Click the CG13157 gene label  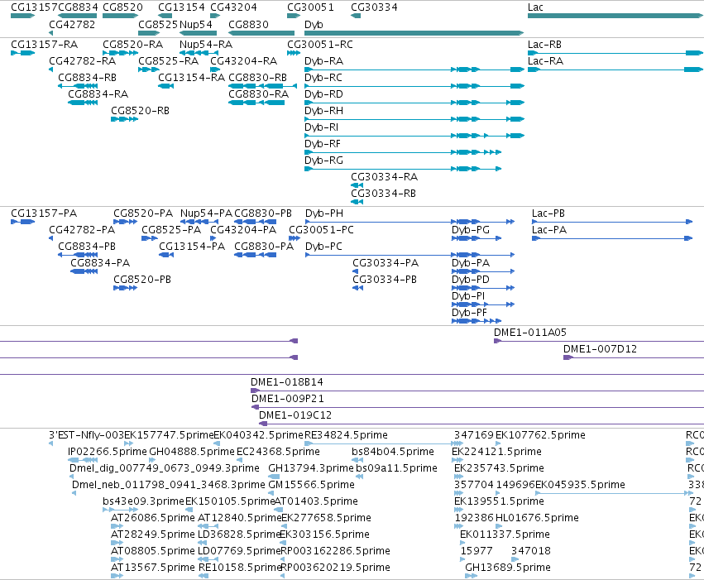(34, 7)
